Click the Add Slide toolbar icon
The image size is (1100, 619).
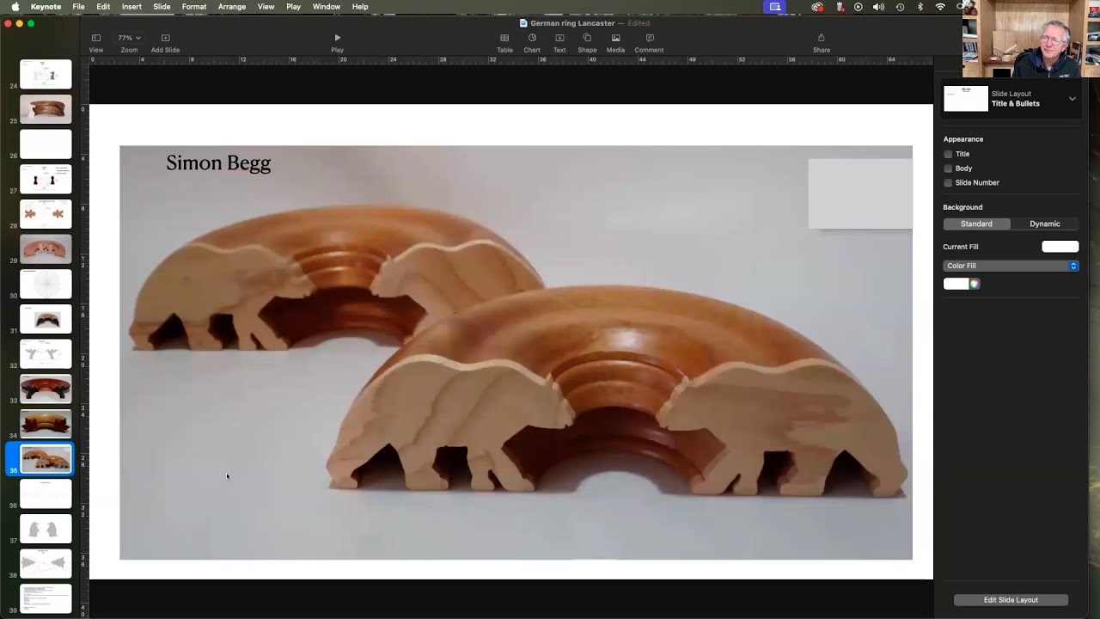(166, 38)
